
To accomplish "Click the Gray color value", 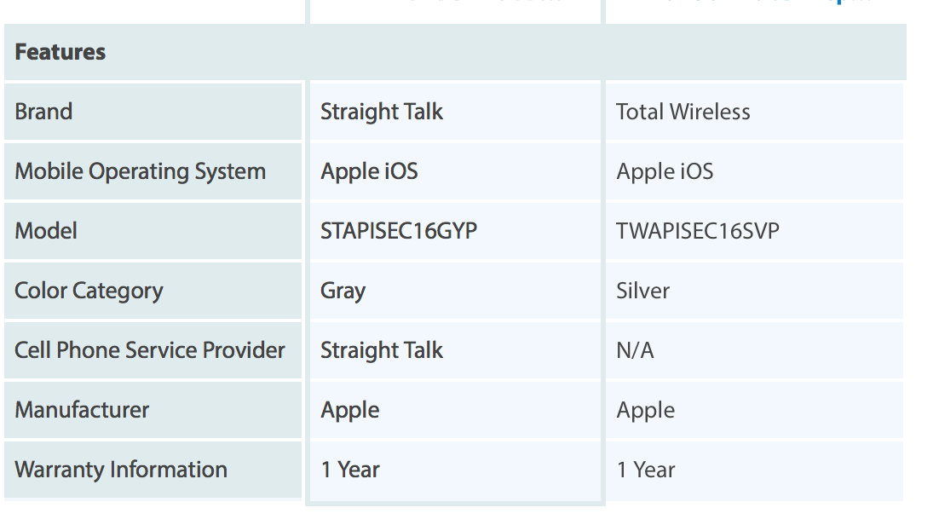I will coord(343,291).
